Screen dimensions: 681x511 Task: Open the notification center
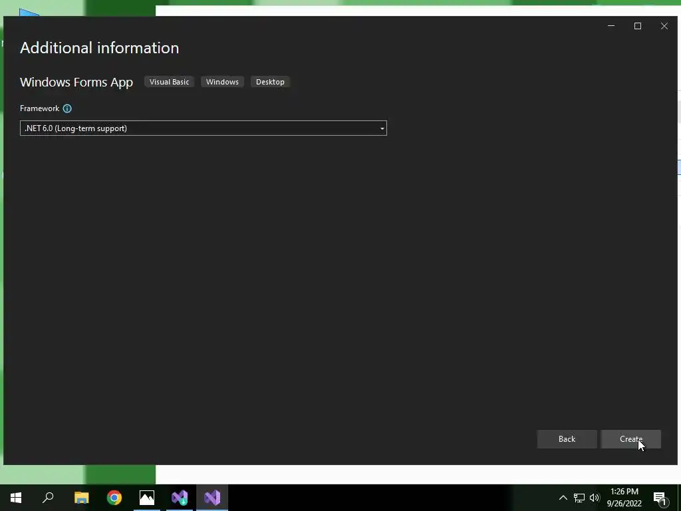660,498
